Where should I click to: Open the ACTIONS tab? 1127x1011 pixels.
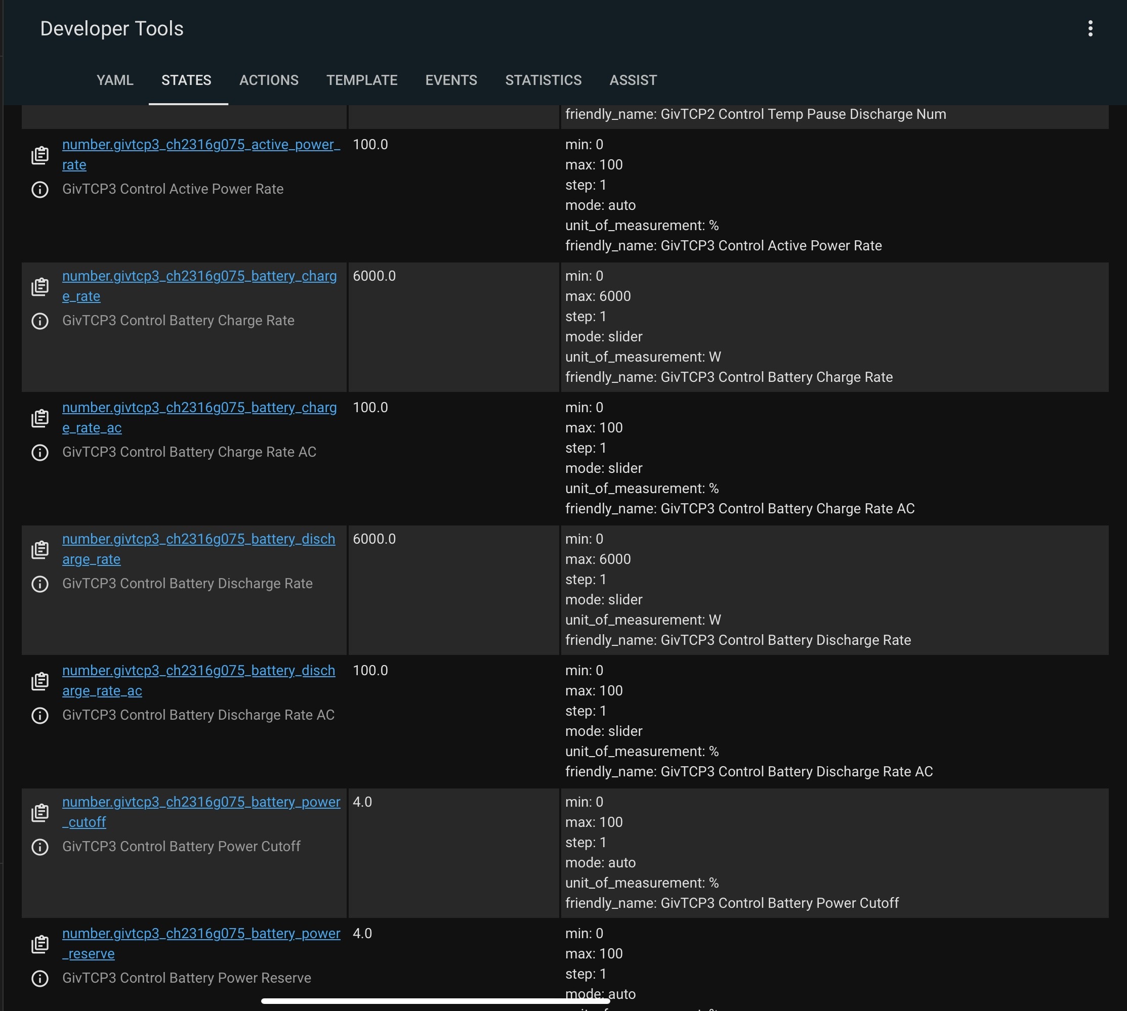269,80
